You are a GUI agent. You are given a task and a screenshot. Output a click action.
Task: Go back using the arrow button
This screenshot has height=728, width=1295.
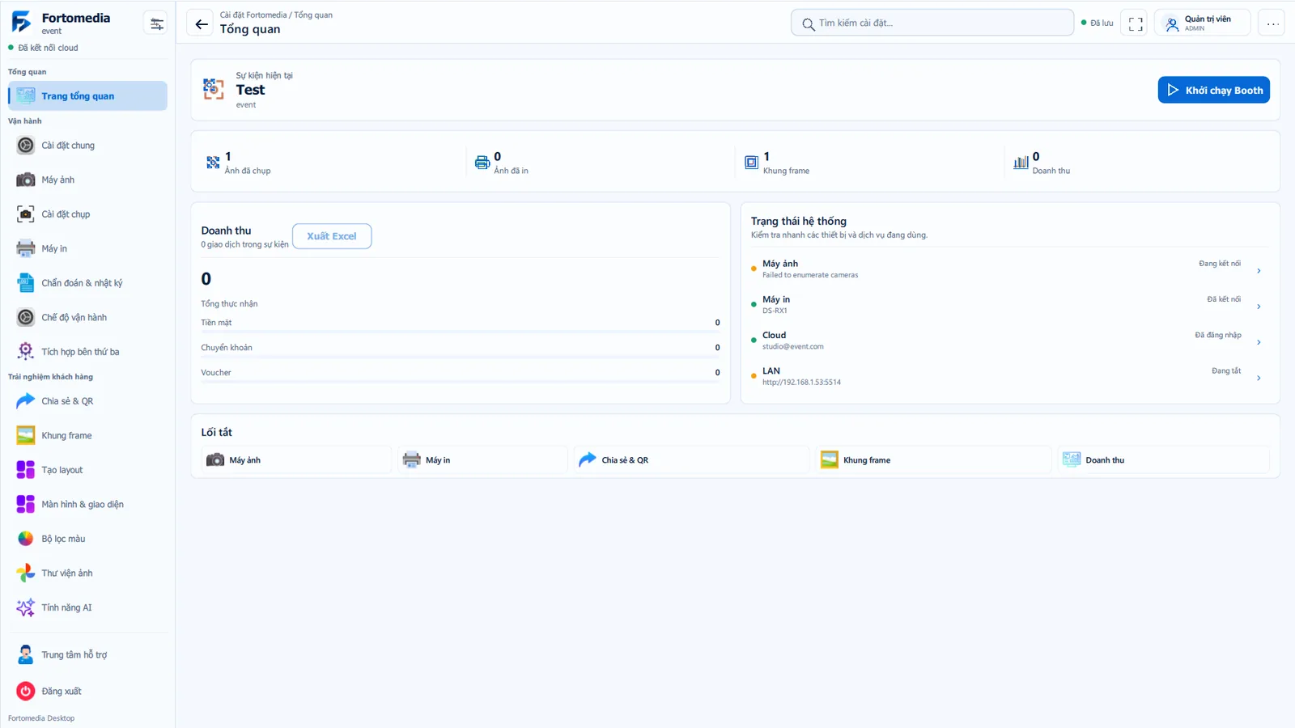201,23
